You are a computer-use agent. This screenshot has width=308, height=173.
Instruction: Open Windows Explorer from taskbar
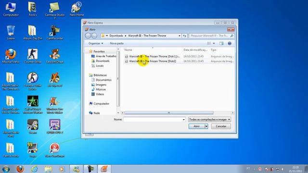pos(48,169)
